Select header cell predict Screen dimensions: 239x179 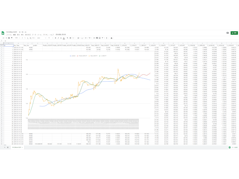pyautogui.click(x=38, y=45)
